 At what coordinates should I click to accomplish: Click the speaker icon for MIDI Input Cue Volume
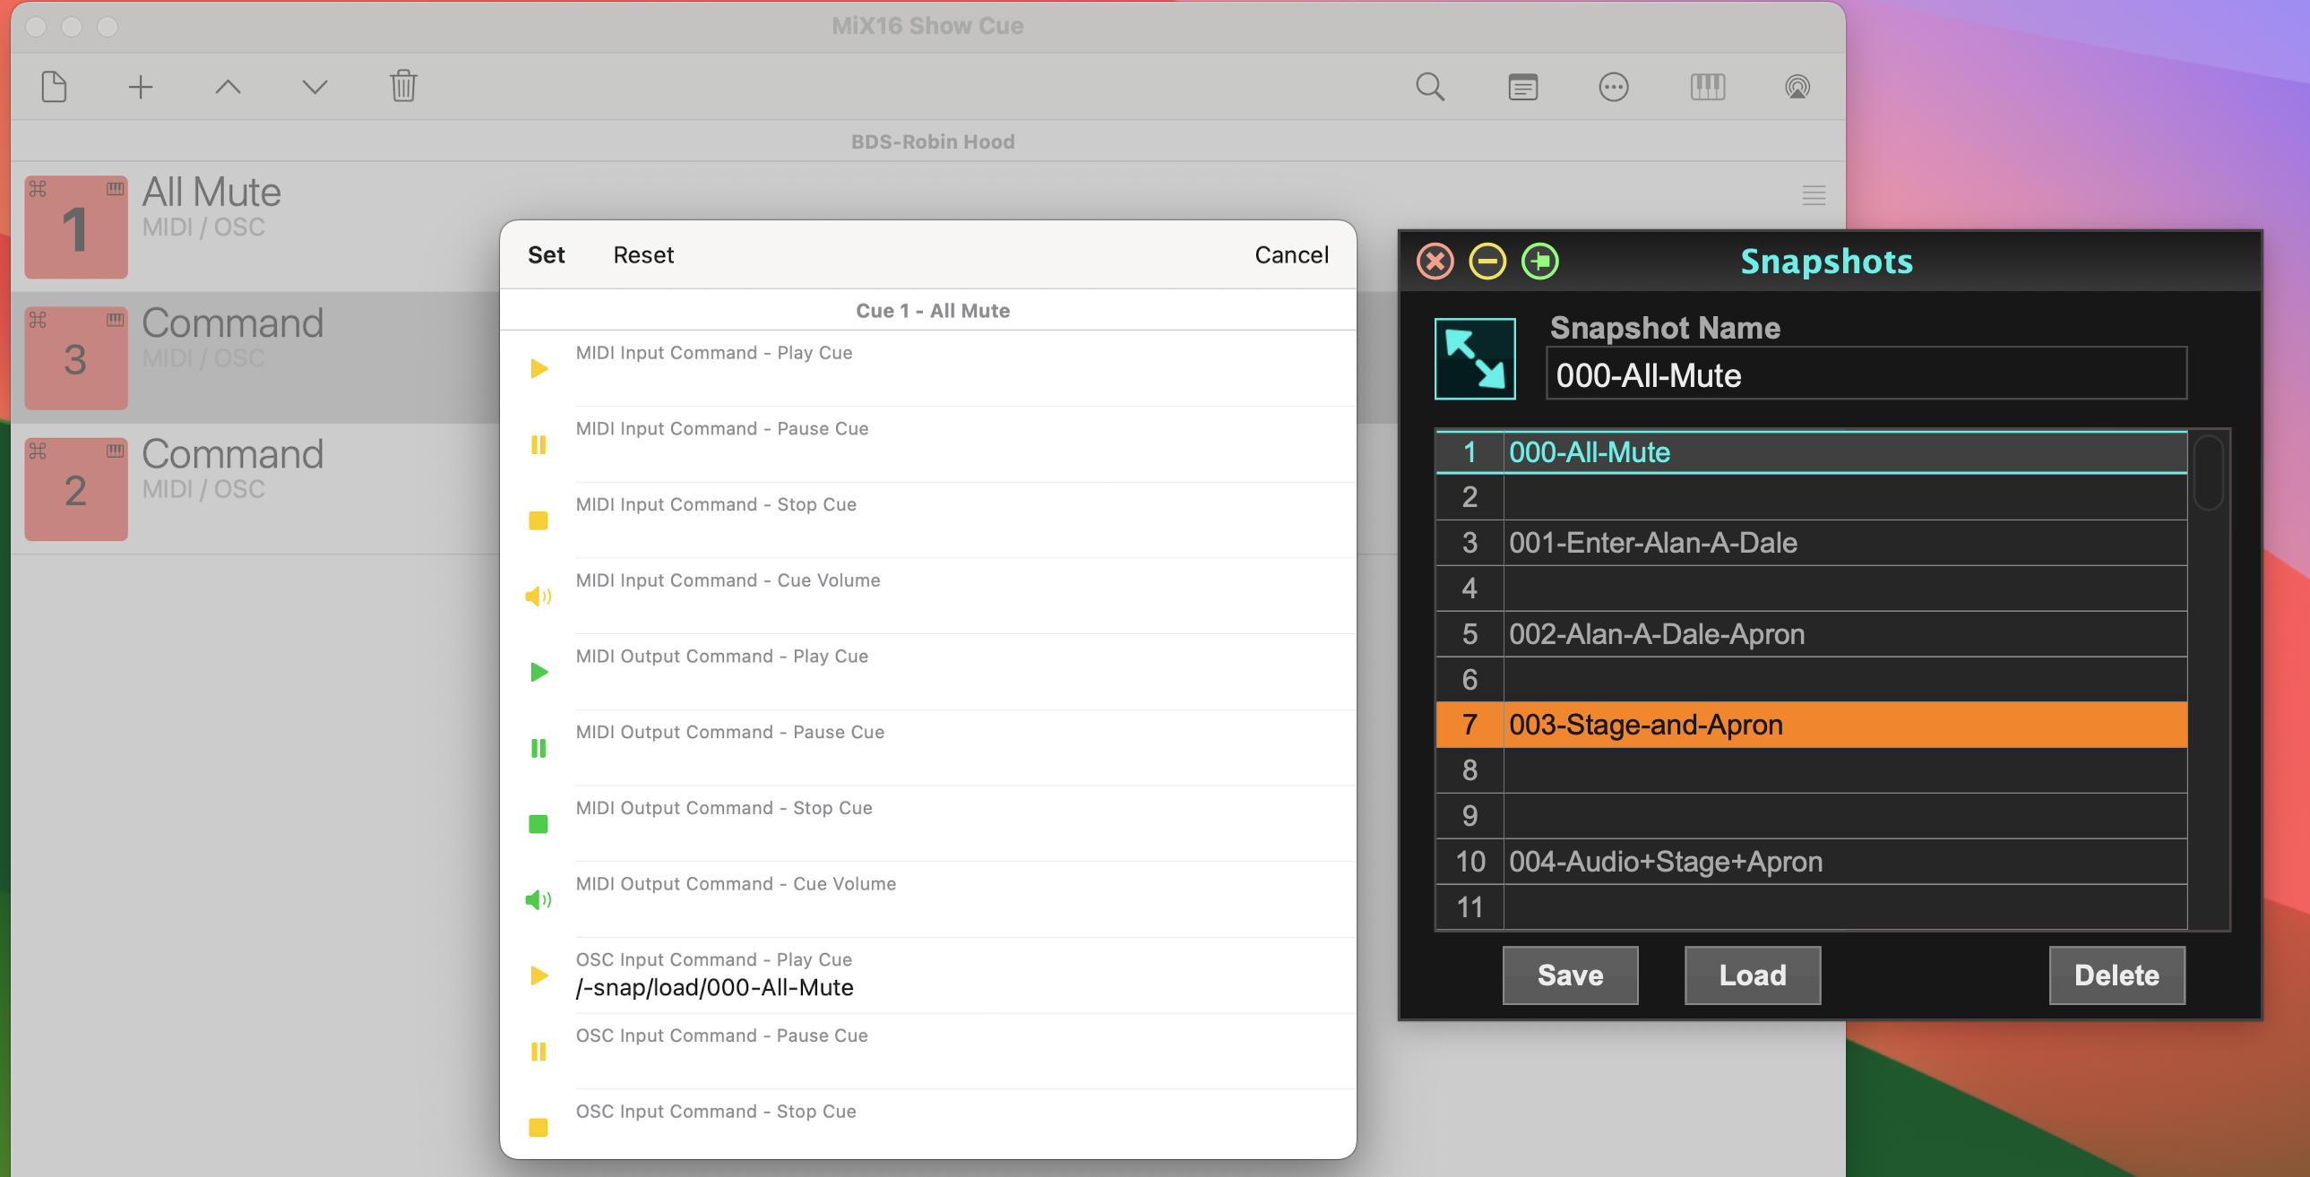coord(539,596)
